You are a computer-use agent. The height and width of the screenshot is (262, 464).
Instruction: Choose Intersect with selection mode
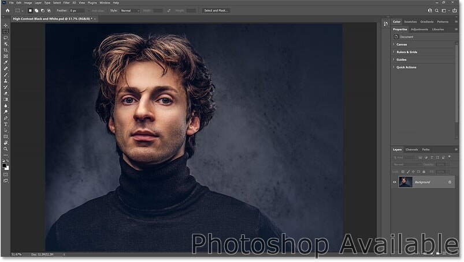click(49, 10)
